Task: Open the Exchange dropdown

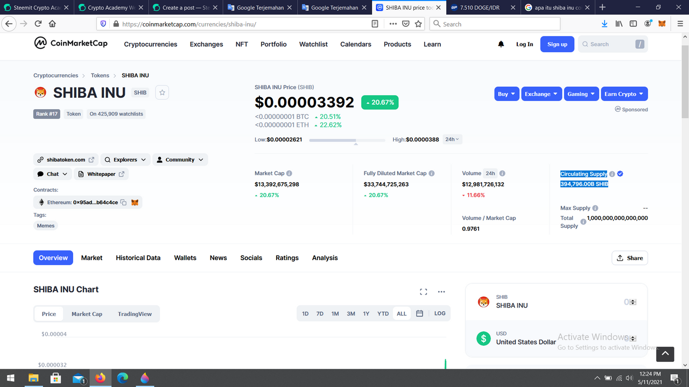Action: click(x=542, y=94)
